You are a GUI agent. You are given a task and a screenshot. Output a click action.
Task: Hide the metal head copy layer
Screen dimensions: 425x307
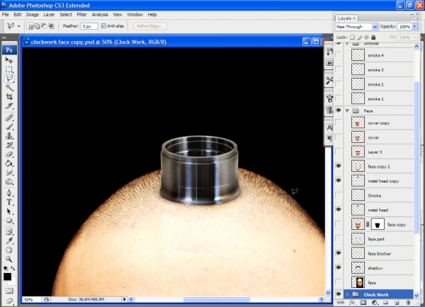339,180
